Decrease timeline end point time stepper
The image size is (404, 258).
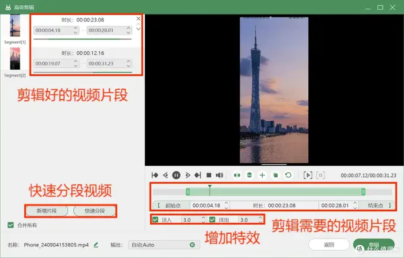tap(355, 208)
